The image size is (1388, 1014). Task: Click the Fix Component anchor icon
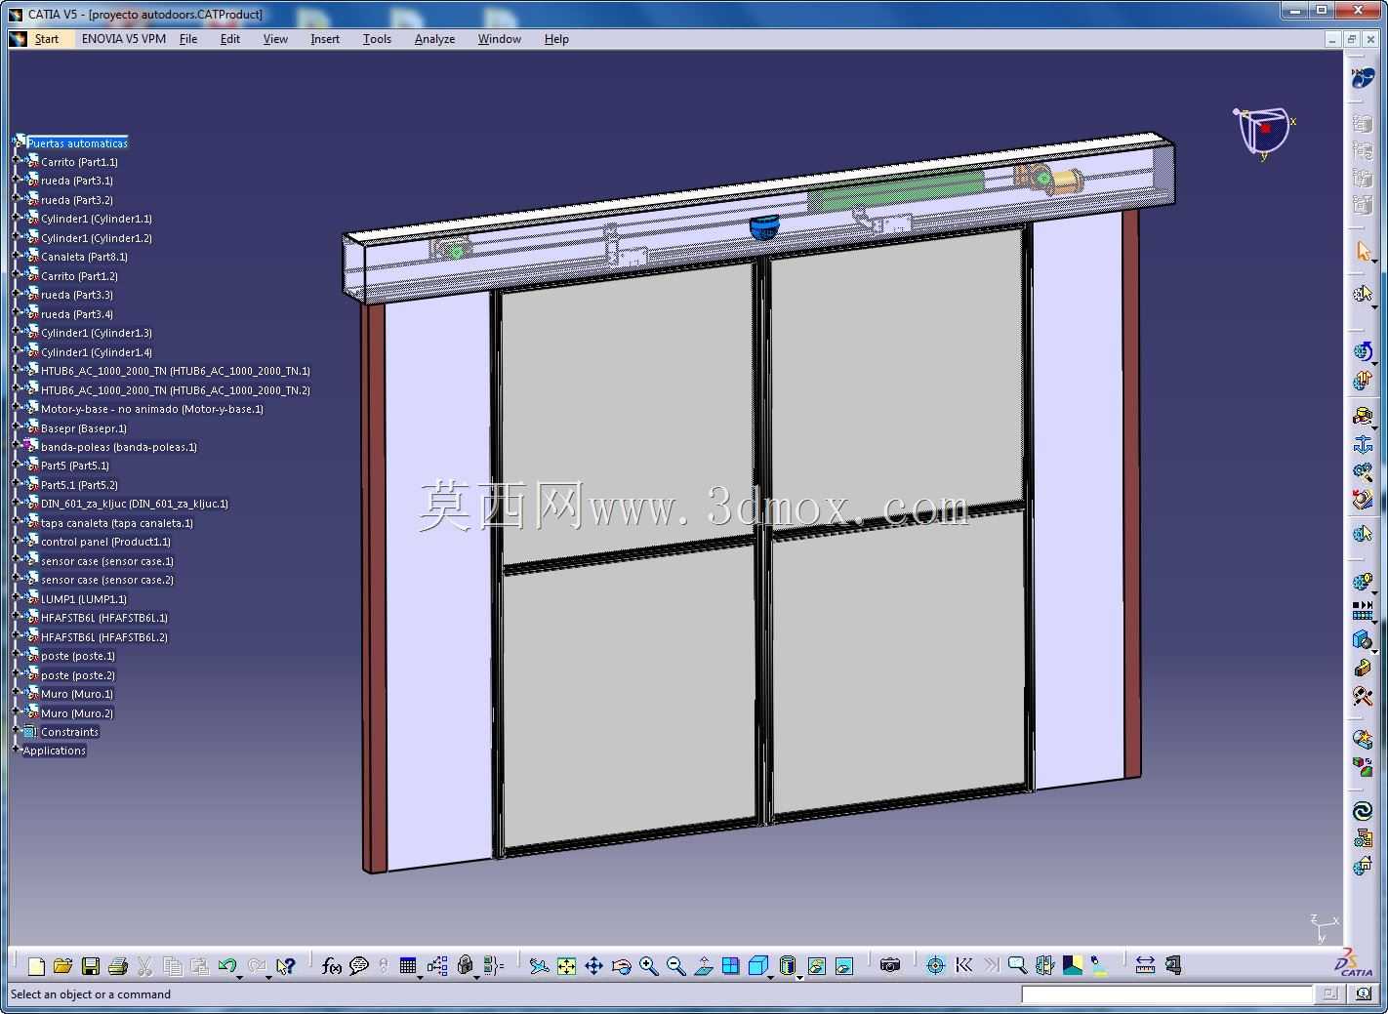point(1364,445)
